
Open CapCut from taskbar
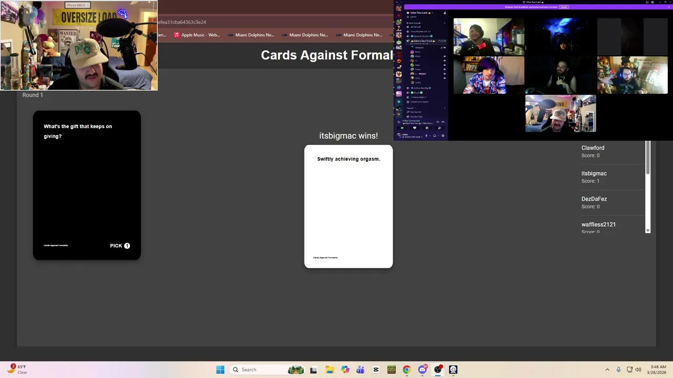pyautogui.click(x=376, y=370)
